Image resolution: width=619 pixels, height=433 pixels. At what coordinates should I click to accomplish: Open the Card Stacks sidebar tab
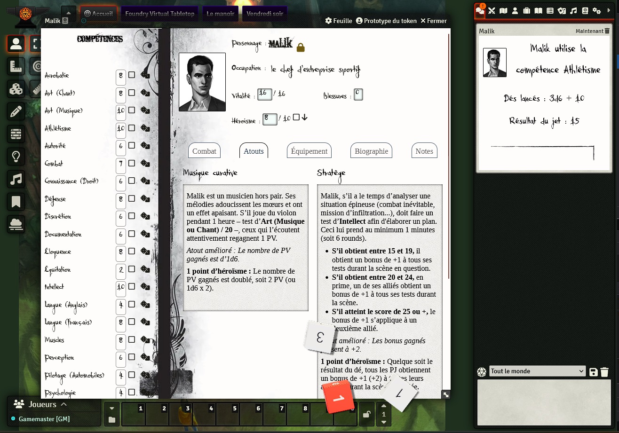(562, 11)
